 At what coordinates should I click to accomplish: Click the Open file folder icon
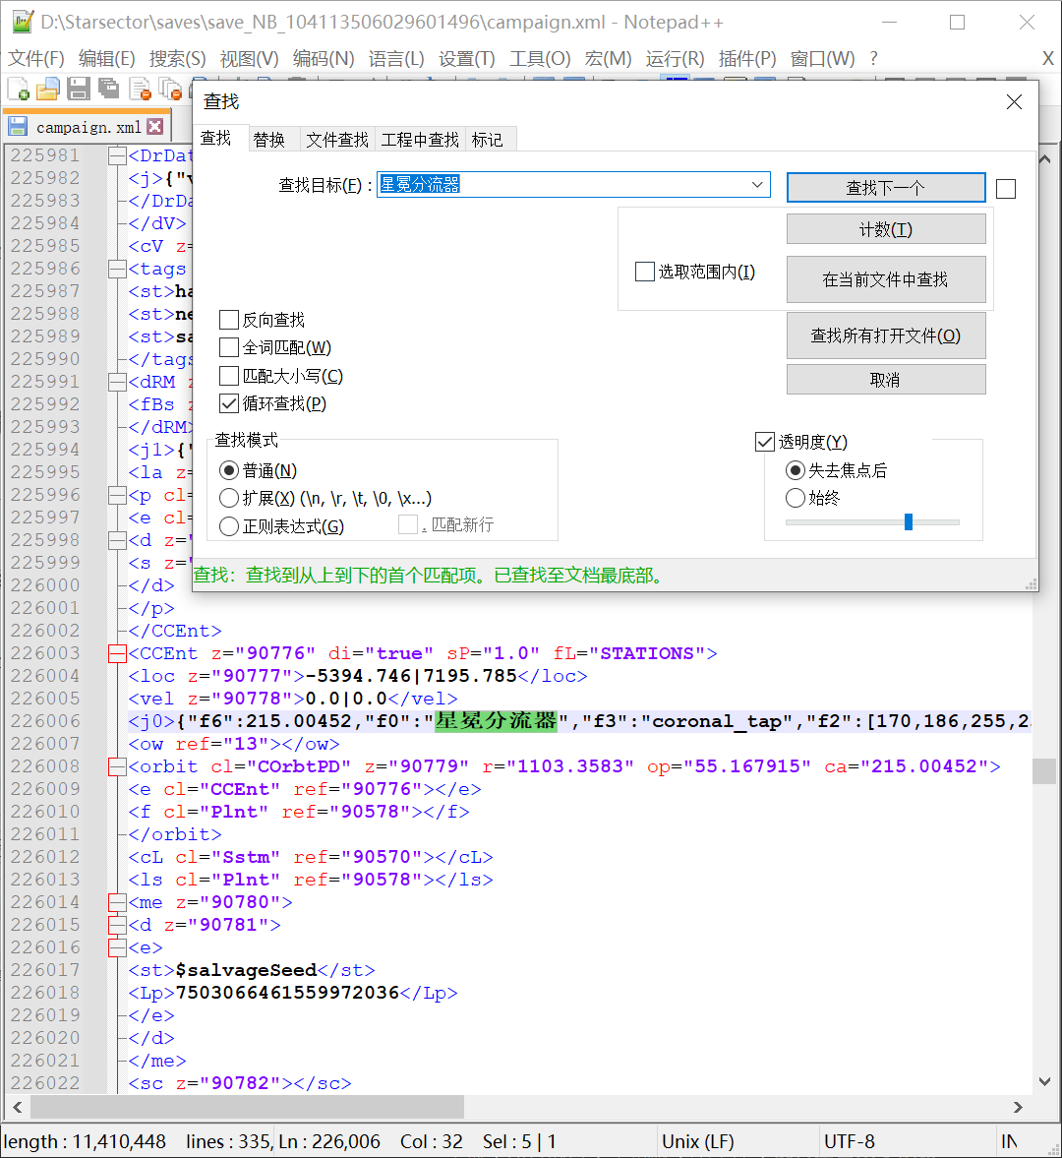[48, 90]
